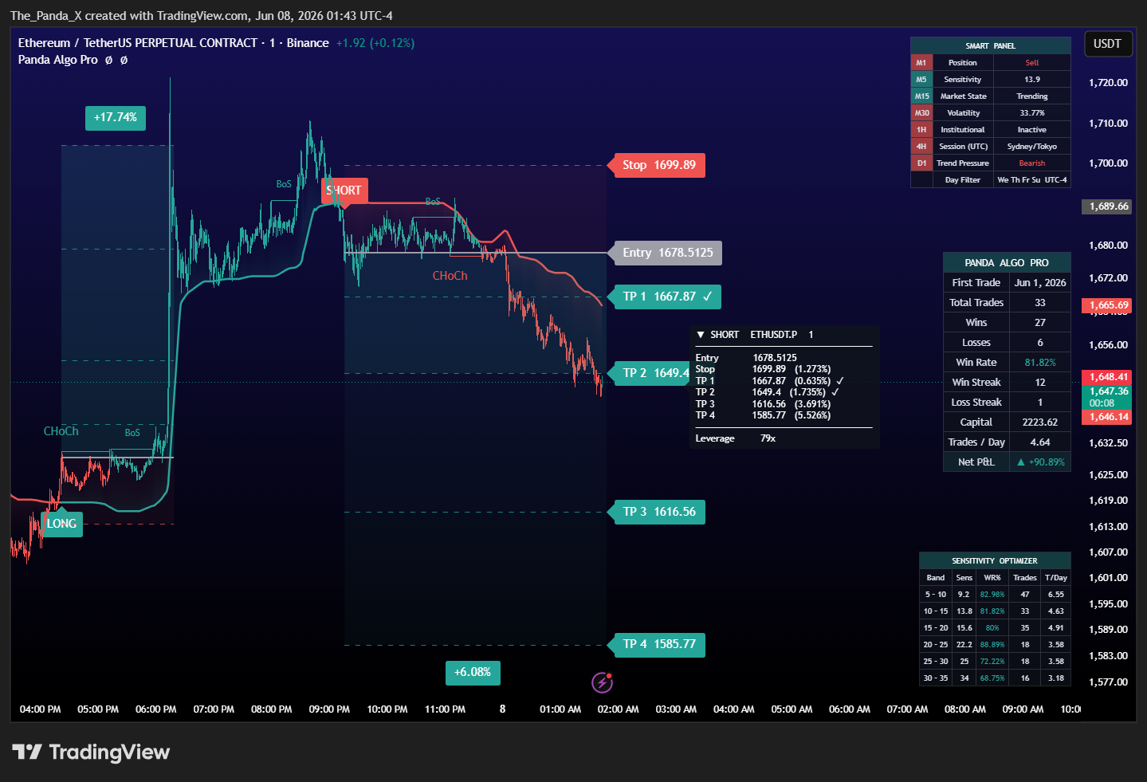Click the +6.08% profit label
Screen dimensions: 1147x782
coord(473,672)
